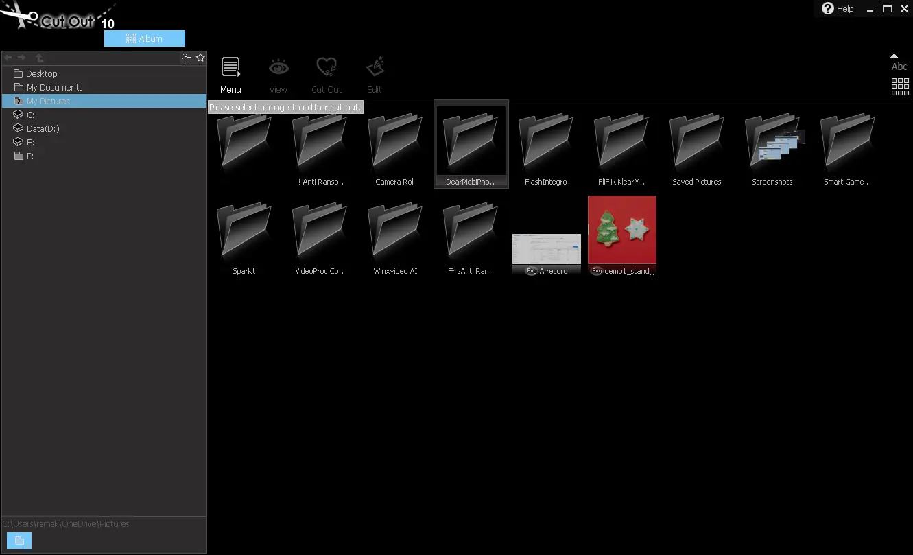This screenshot has height=555, width=913.
Task: Click the Edit toolbar icon
Action: (x=375, y=69)
